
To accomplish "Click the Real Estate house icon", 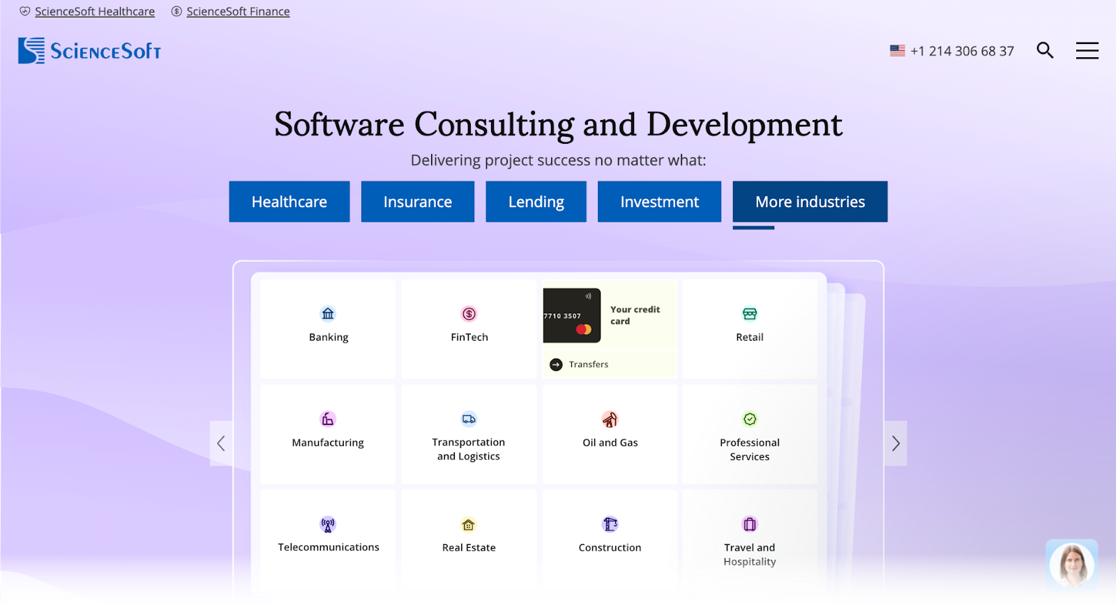I will pyautogui.click(x=469, y=524).
